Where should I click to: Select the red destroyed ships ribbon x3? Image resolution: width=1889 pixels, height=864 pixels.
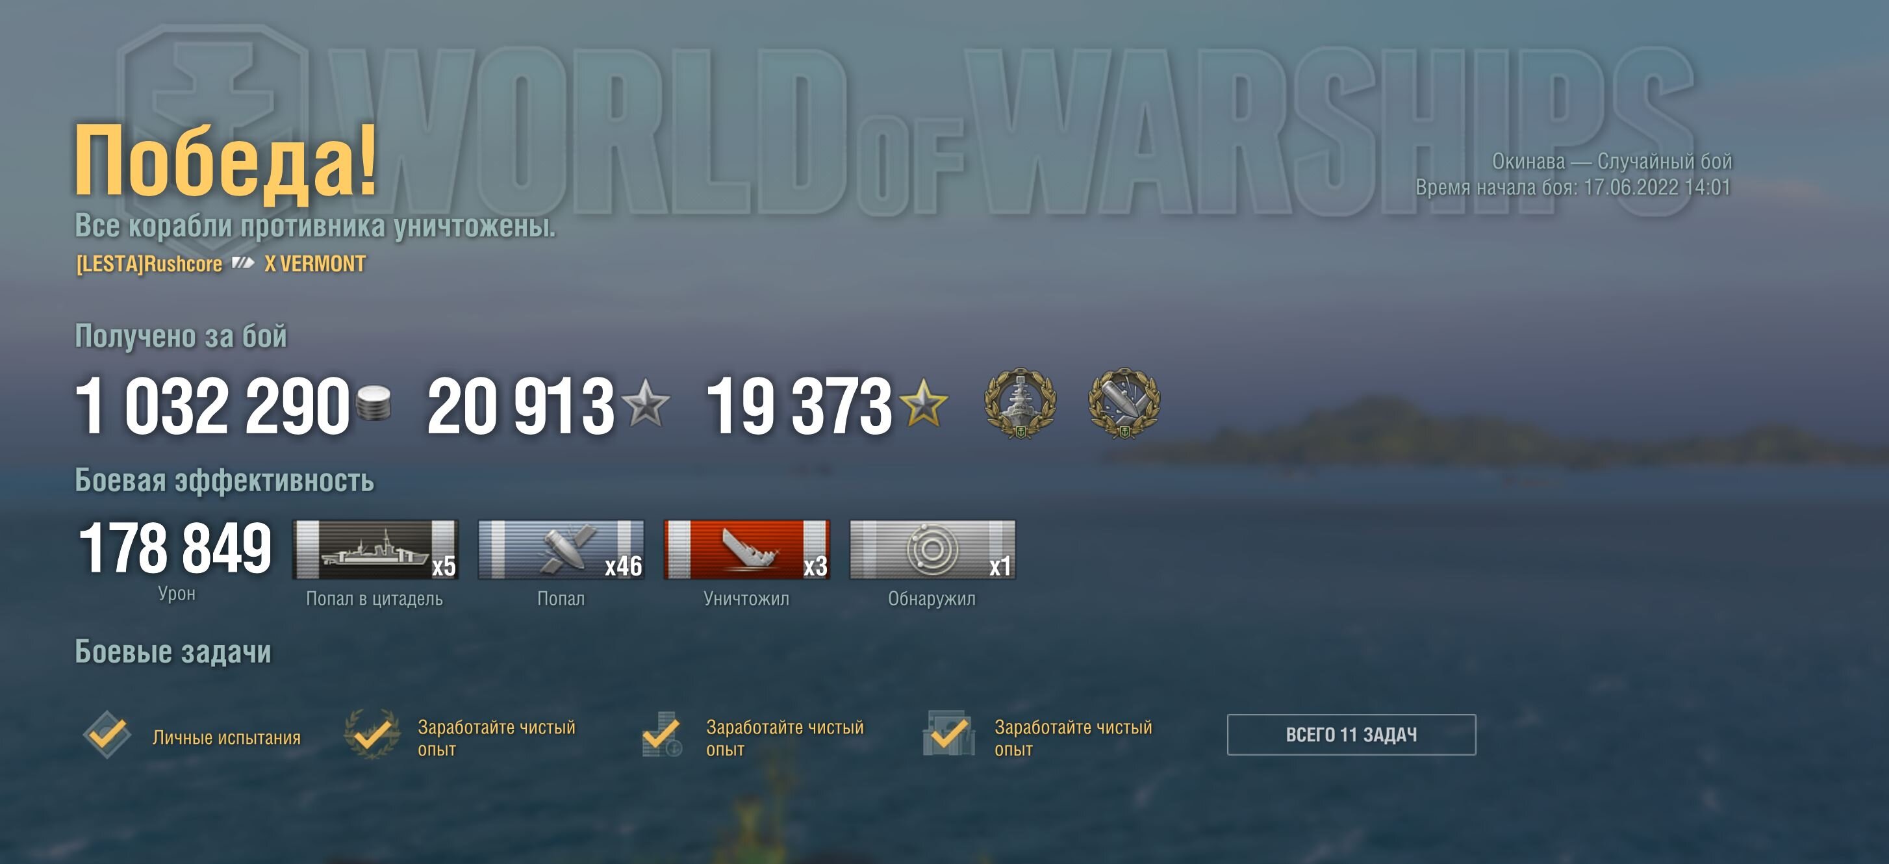click(x=746, y=550)
